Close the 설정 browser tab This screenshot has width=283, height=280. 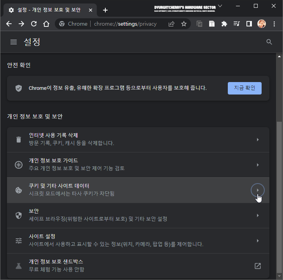91,10
